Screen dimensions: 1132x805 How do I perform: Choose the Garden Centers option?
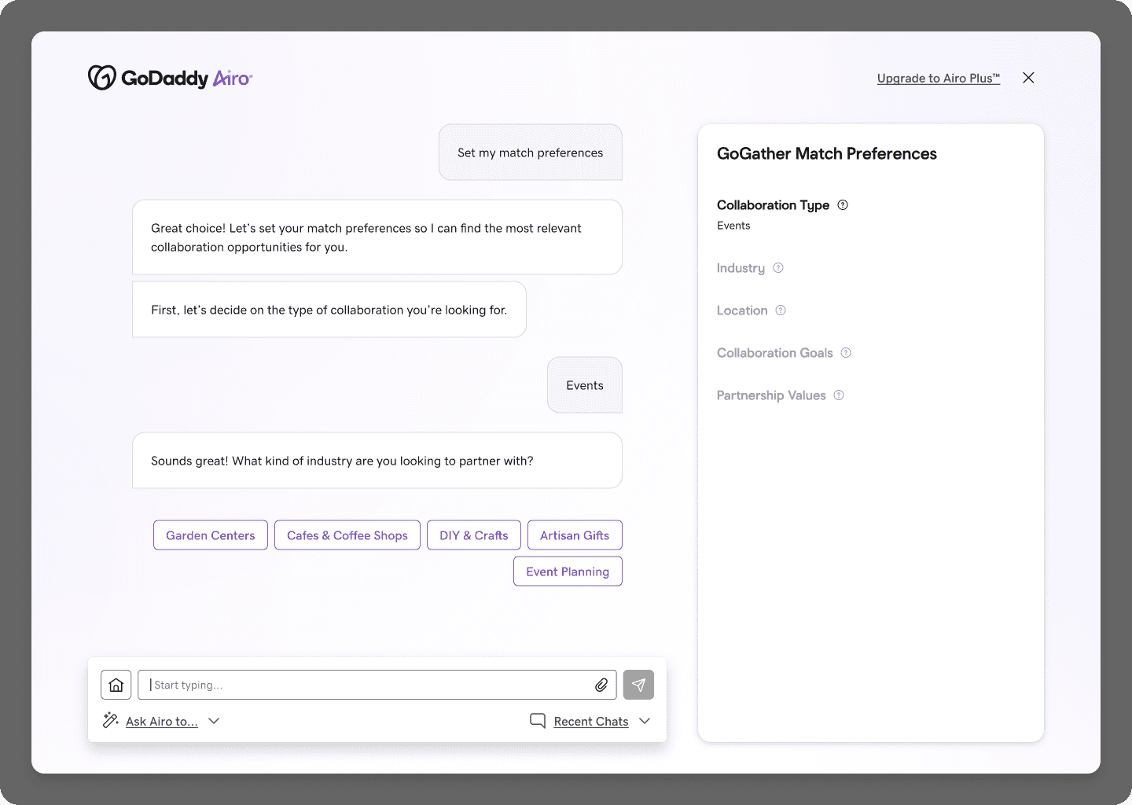coord(211,535)
